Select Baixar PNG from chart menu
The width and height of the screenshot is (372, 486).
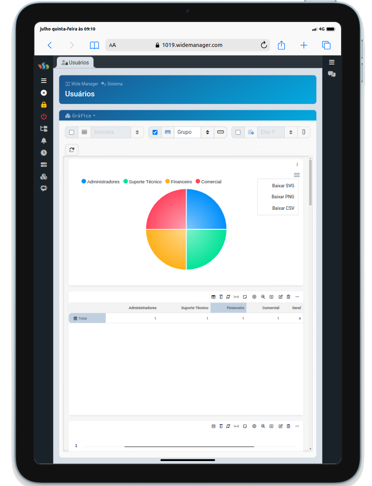coord(283,197)
